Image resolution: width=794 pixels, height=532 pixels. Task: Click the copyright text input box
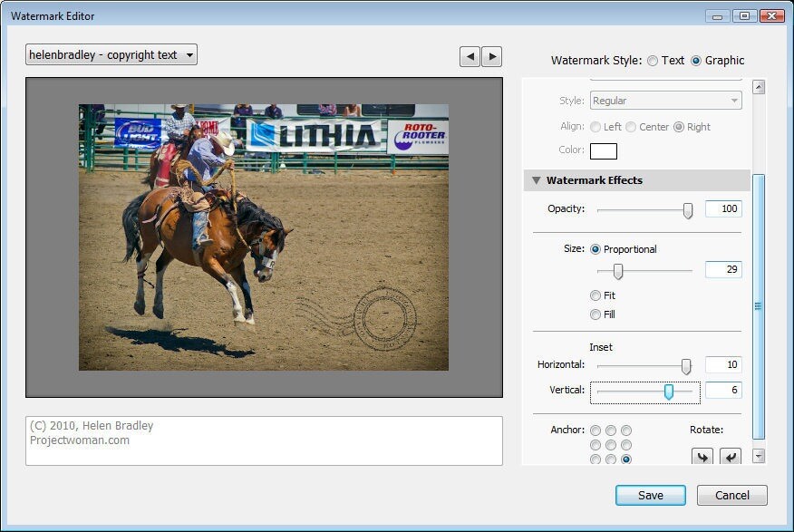264,440
